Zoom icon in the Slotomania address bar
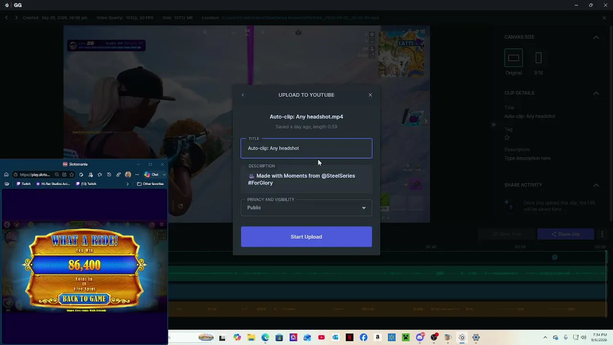613x345 pixels. pos(57,175)
